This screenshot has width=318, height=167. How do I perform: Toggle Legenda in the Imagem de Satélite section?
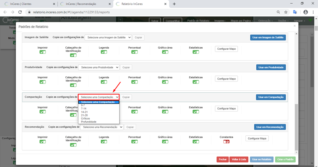pos(104,52)
